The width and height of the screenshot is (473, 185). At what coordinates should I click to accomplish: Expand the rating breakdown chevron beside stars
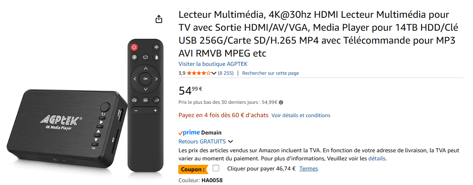coord(214,73)
